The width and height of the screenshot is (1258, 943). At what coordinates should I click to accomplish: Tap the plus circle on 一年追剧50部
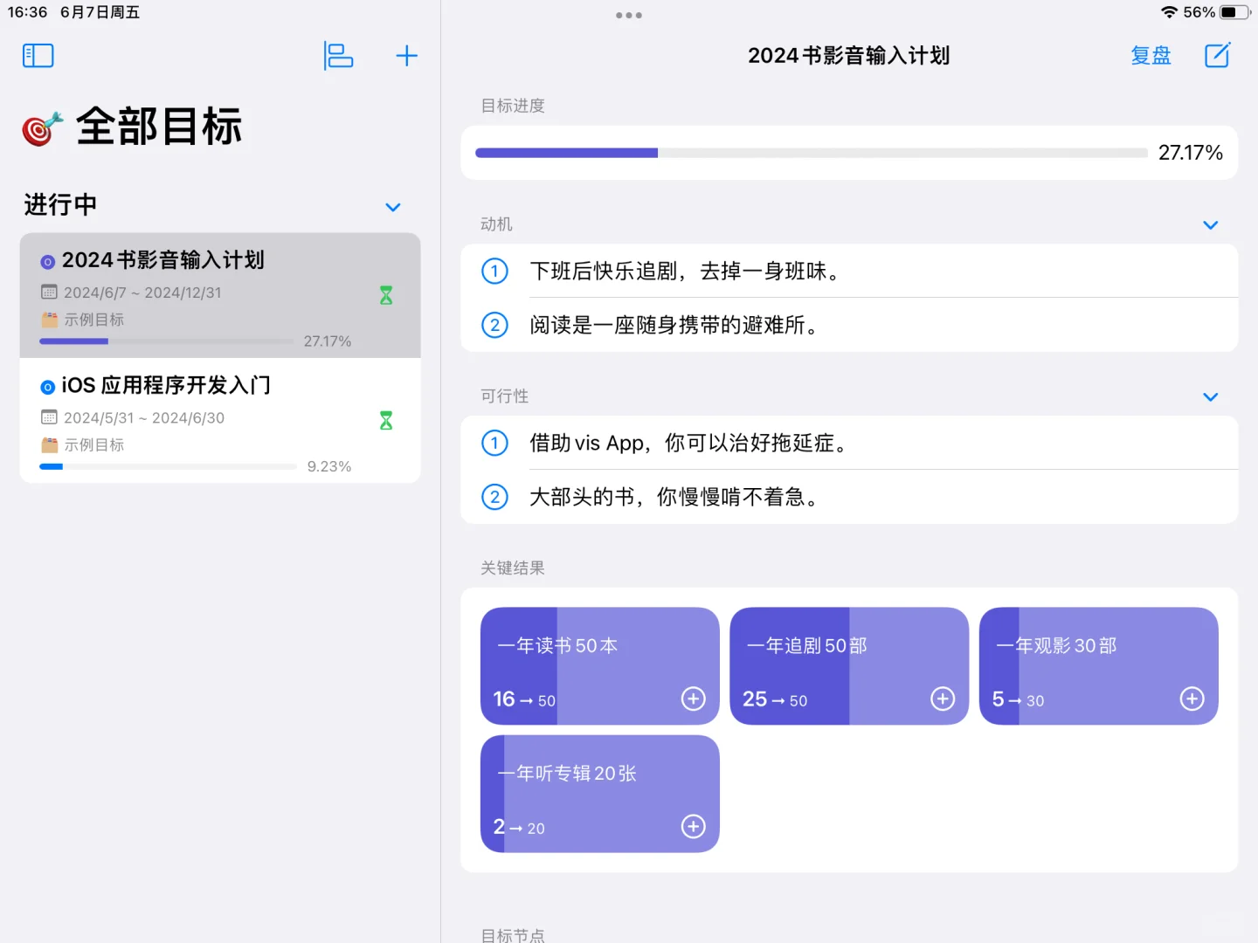click(943, 699)
